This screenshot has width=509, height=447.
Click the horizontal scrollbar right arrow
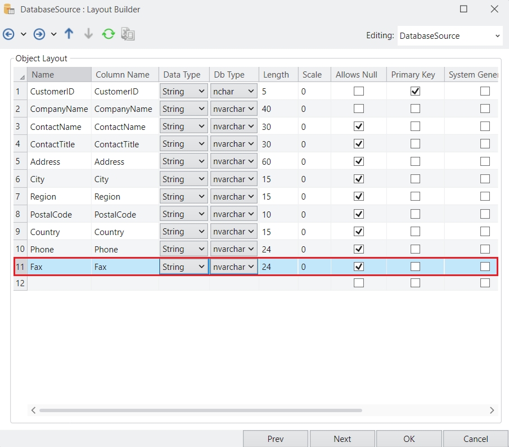492,410
